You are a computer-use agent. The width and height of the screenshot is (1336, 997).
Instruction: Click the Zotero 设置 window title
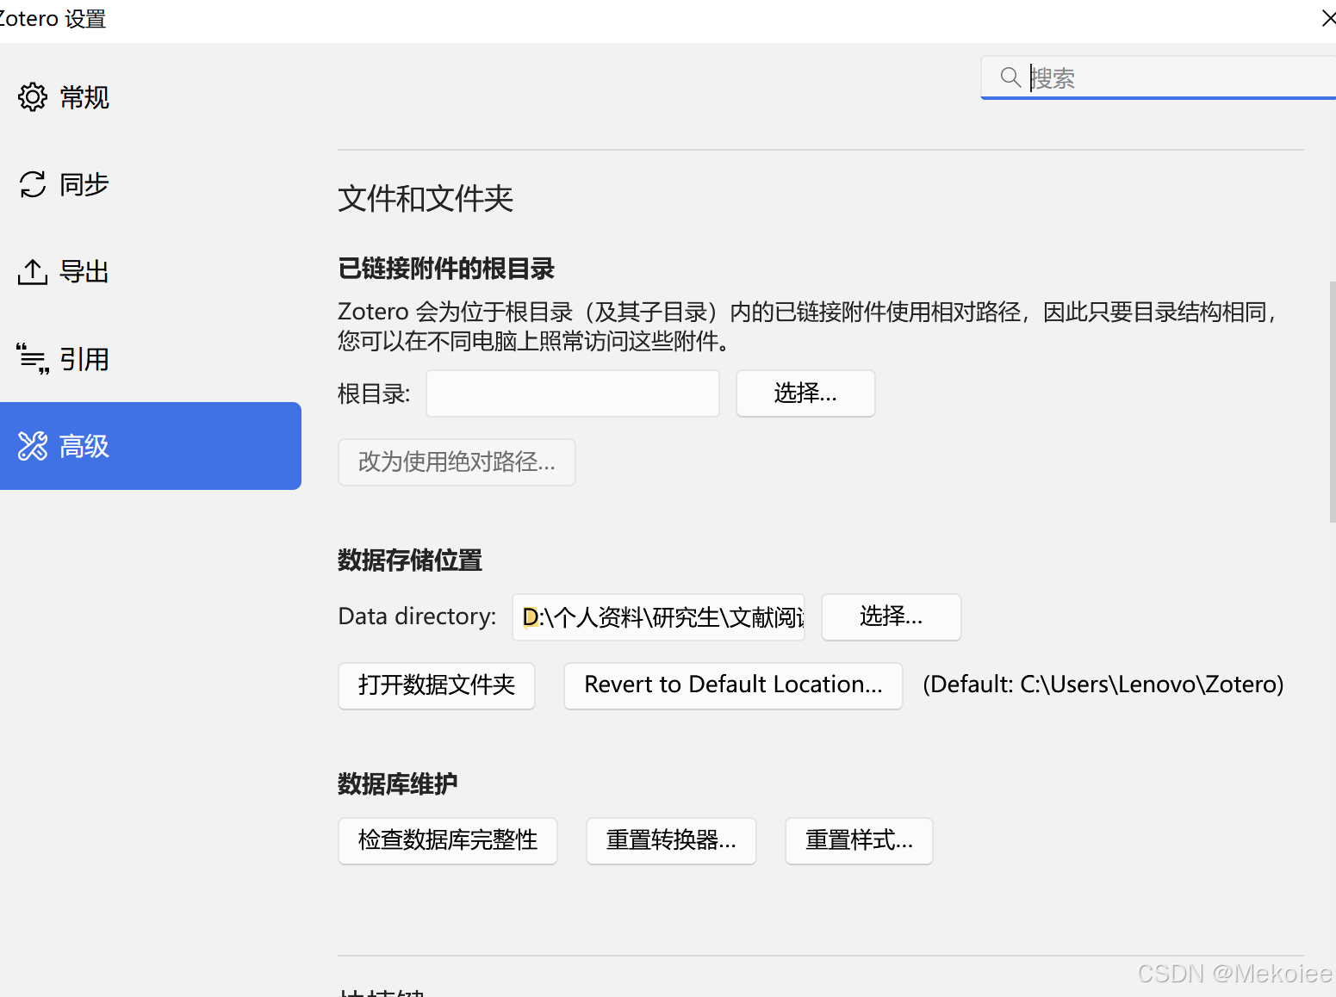pyautogui.click(x=52, y=18)
